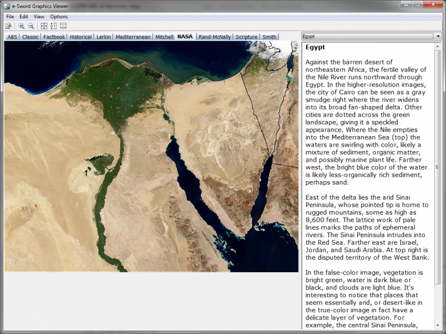Switch to the ABS tab
Image resolution: width=446 pixels, height=334 pixels.
coord(12,37)
